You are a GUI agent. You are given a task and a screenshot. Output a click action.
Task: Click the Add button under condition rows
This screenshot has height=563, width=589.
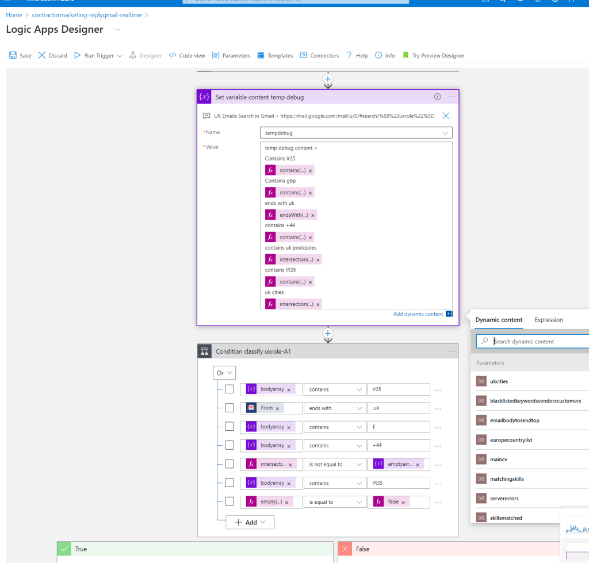tap(250, 522)
